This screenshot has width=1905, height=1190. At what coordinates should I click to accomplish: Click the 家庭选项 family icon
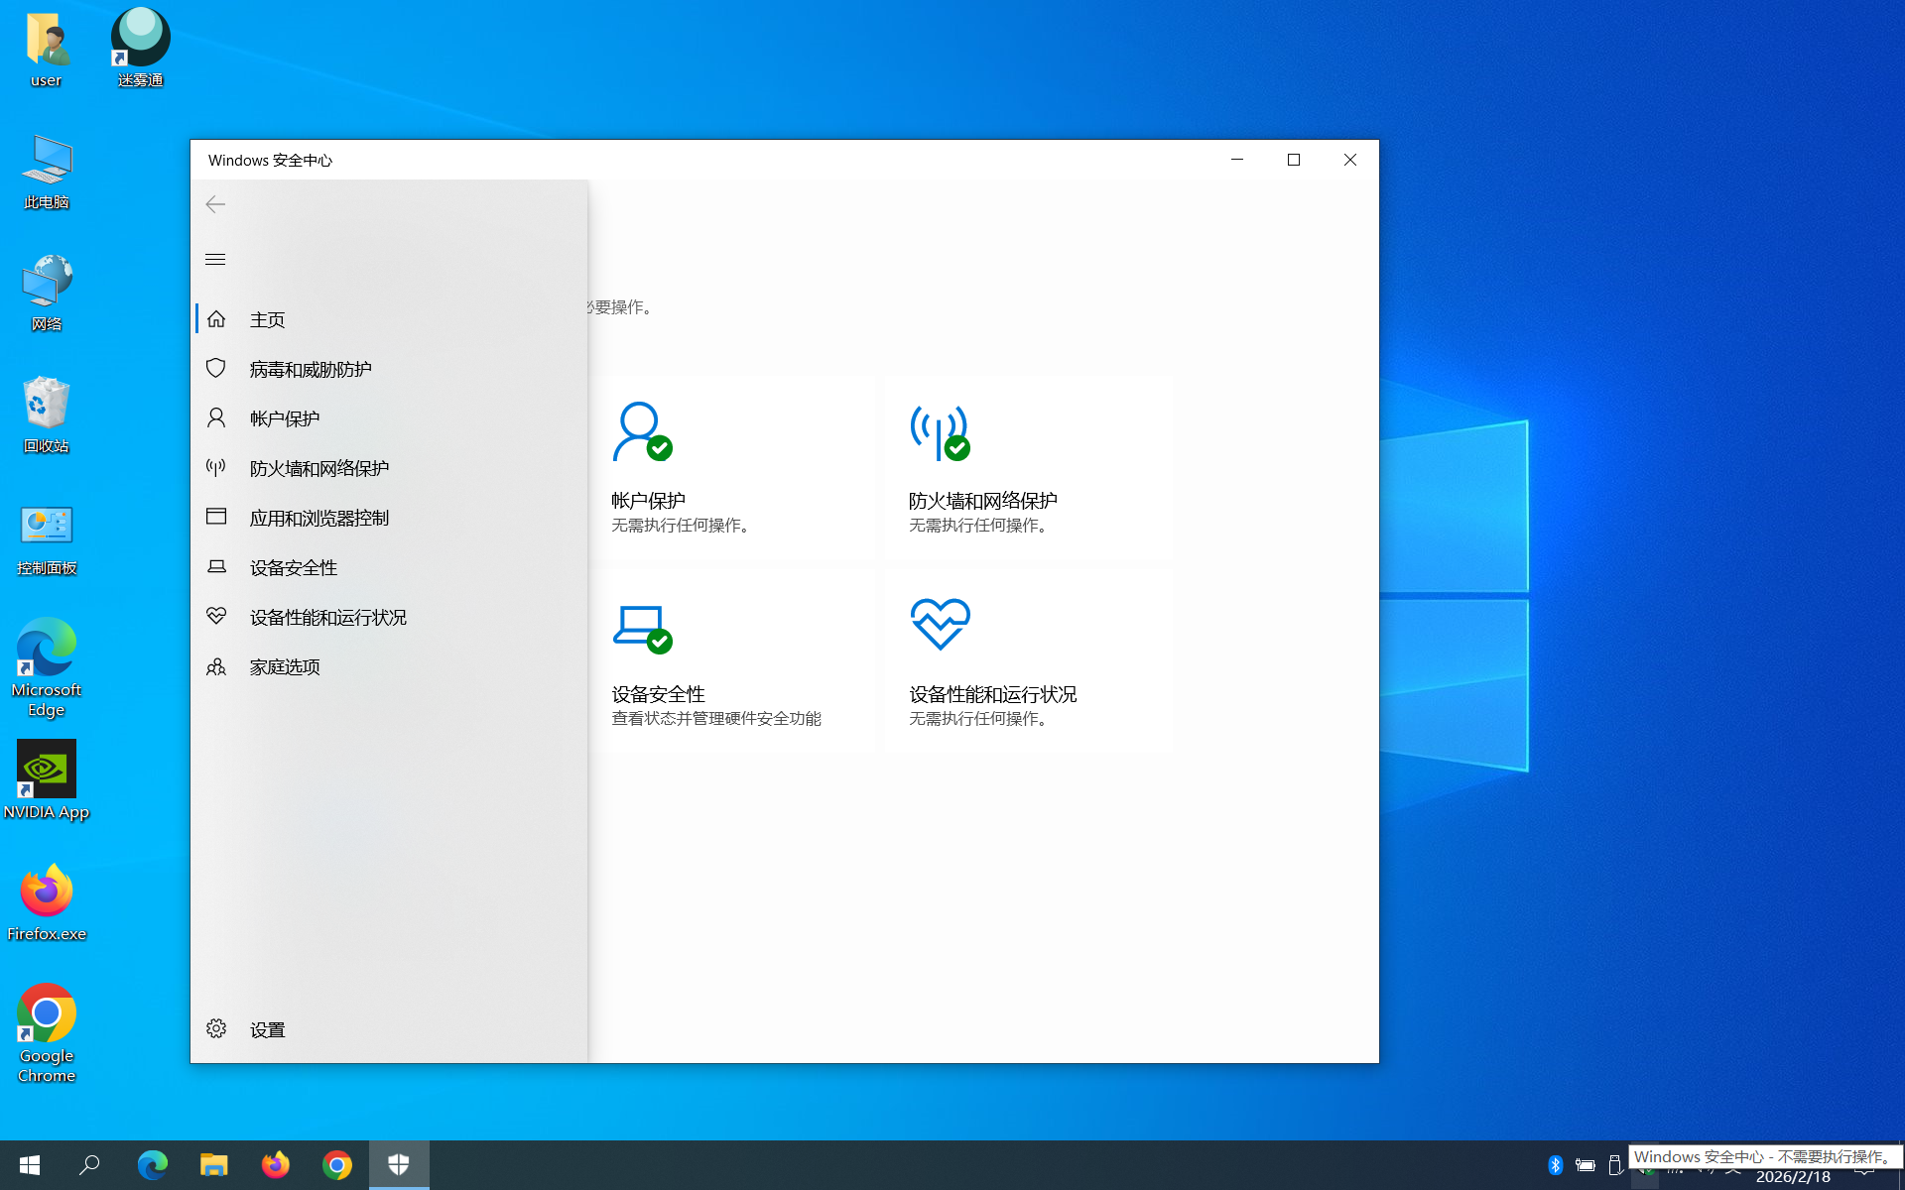[x=216, y=666]
